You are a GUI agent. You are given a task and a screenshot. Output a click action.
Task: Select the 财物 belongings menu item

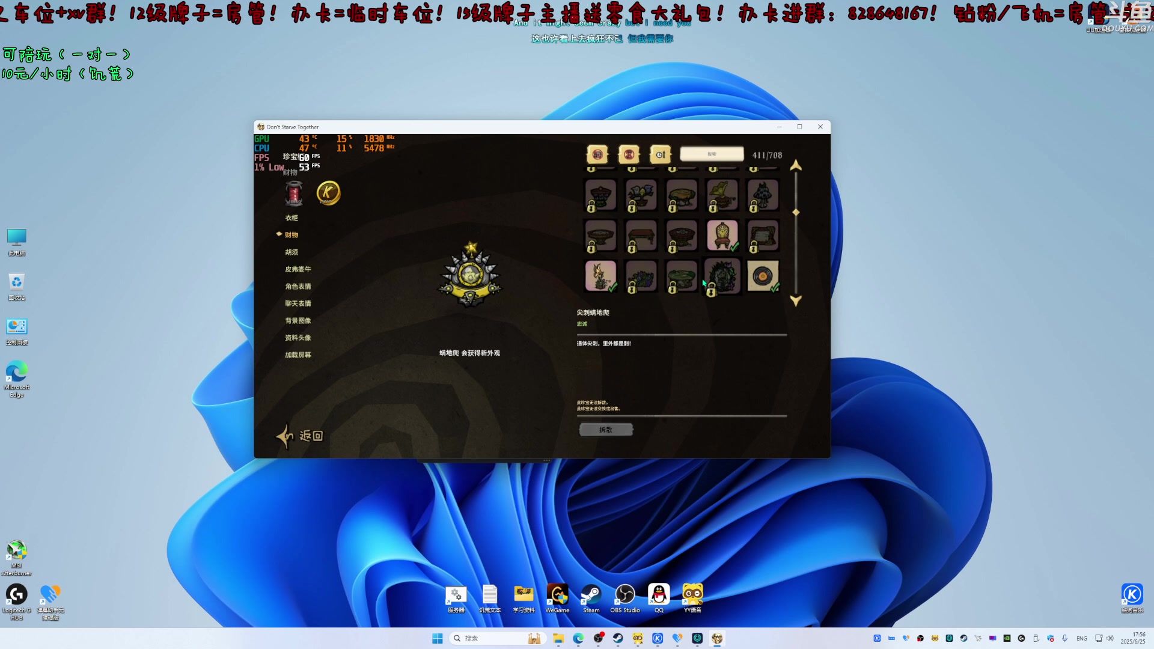coord(292,235)
